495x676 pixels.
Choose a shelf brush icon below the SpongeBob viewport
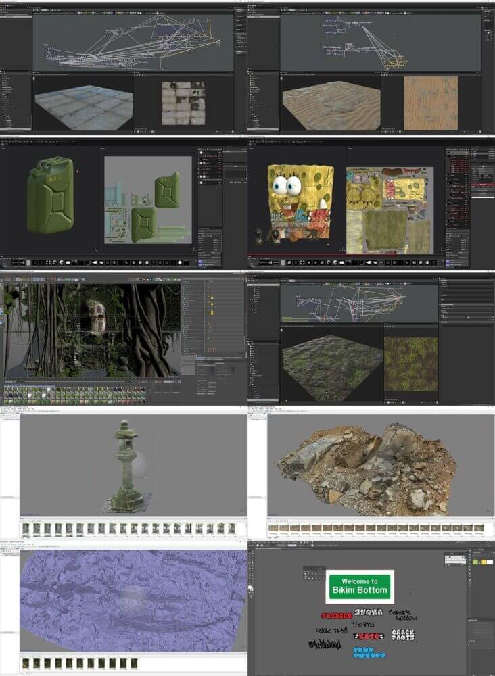pyautogui.click(x=289, y=262)
